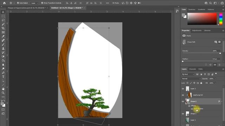The width and height of the screenshot is (225, 126).
Task: Switch to the Swatches tab
Action: tap(192, 9)
